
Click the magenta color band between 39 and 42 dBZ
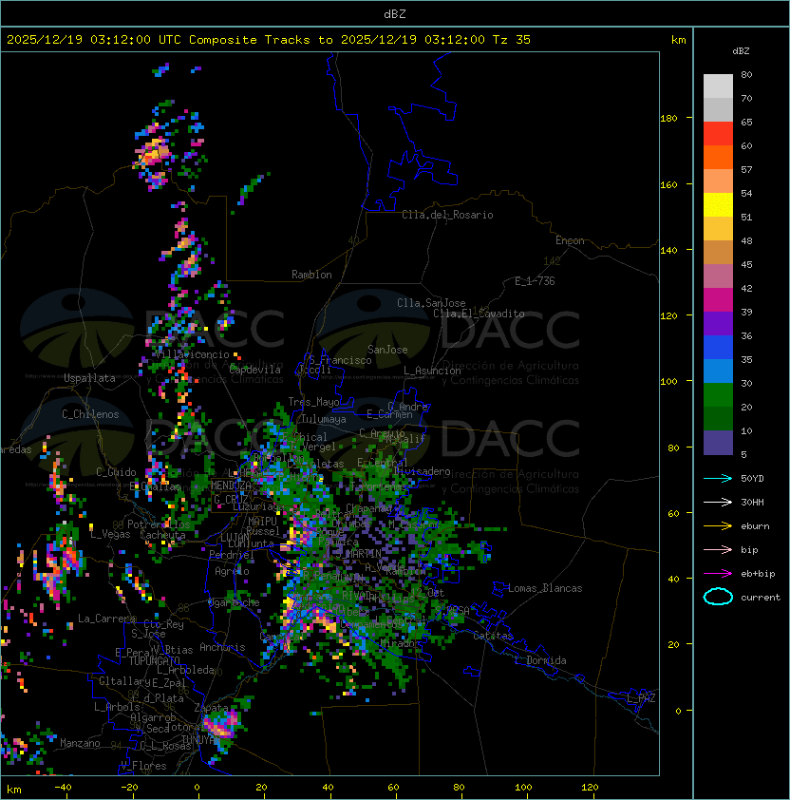click(x=718, y=300)
